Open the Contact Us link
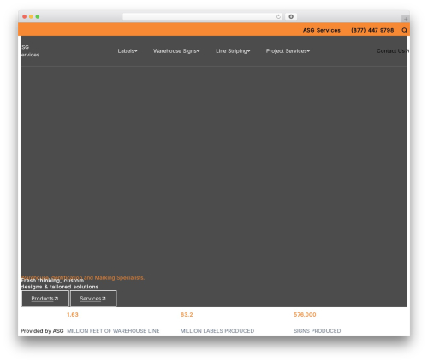This screenshot has width=428, height=362. pos(393,51)
